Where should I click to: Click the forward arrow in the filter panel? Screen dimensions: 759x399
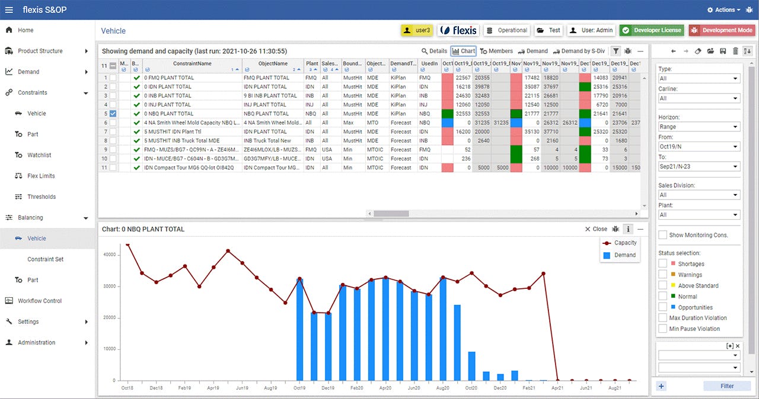point(686,52)
